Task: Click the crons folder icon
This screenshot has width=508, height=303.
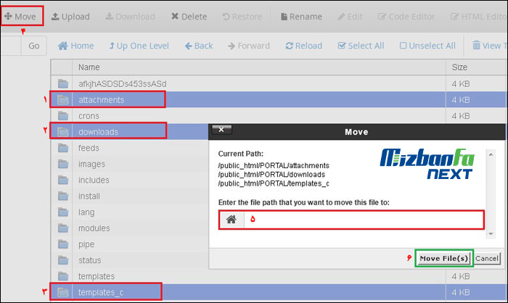Action: [x=62, y=116]
